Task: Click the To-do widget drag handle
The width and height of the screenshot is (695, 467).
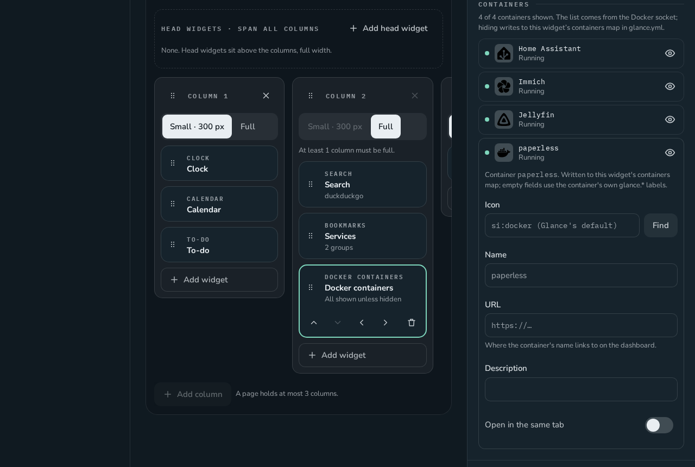Action: 173,244
